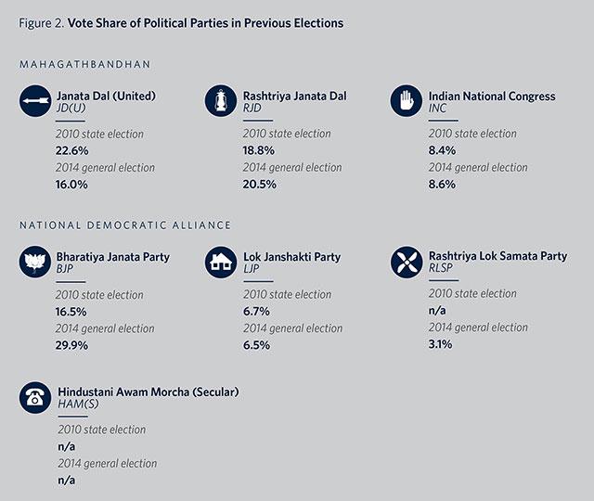Click the HAM(S) telephone party icon

35,397
